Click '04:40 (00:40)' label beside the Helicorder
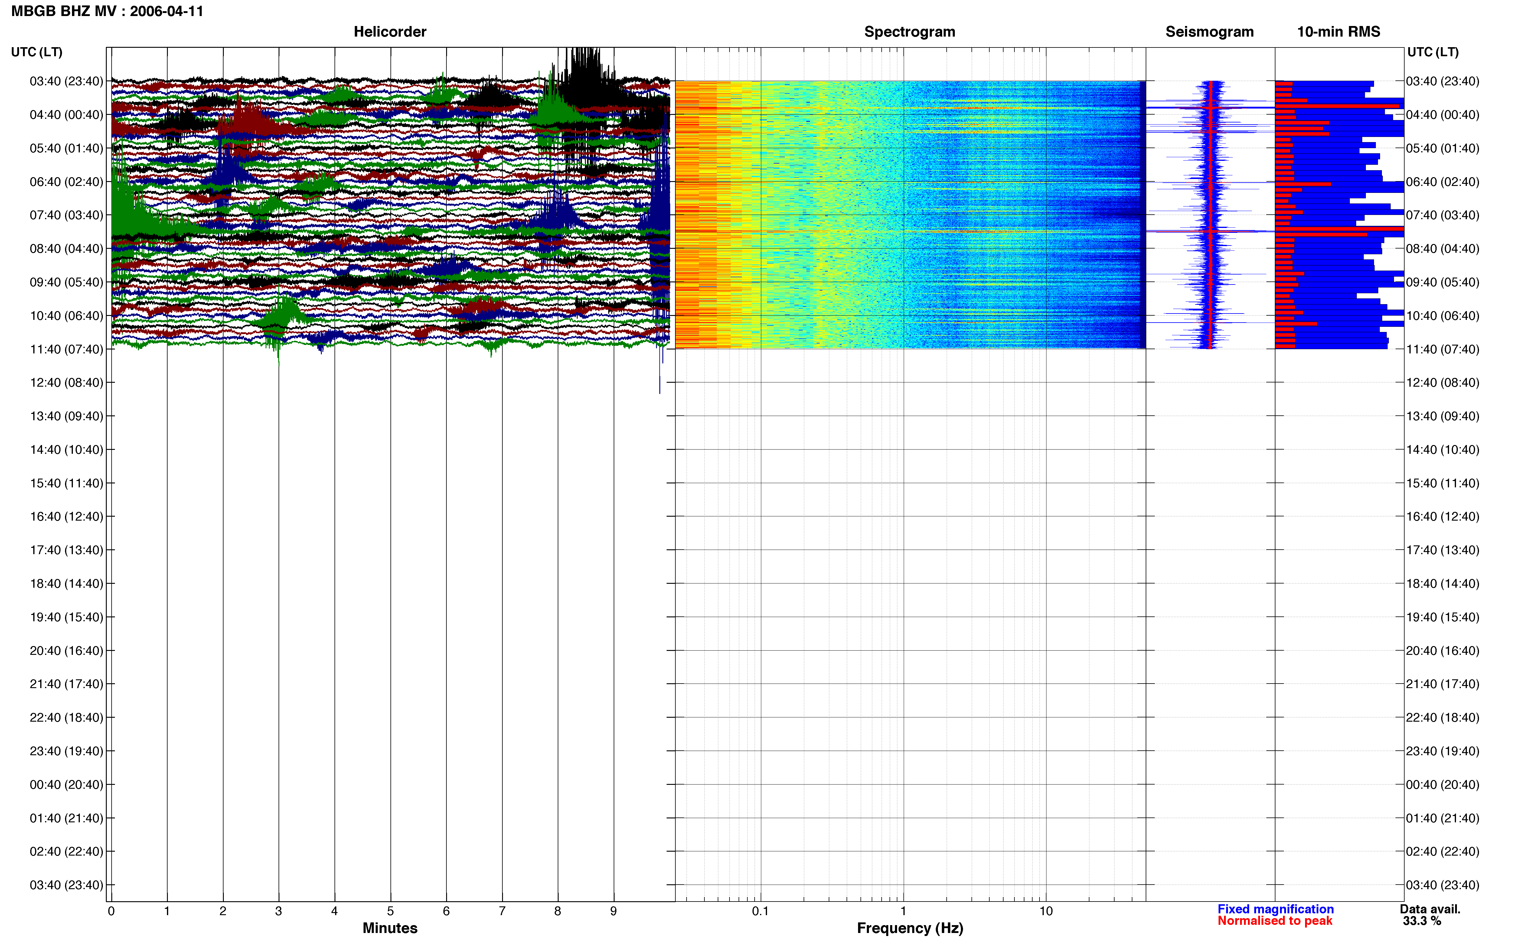 click(67, 115)
